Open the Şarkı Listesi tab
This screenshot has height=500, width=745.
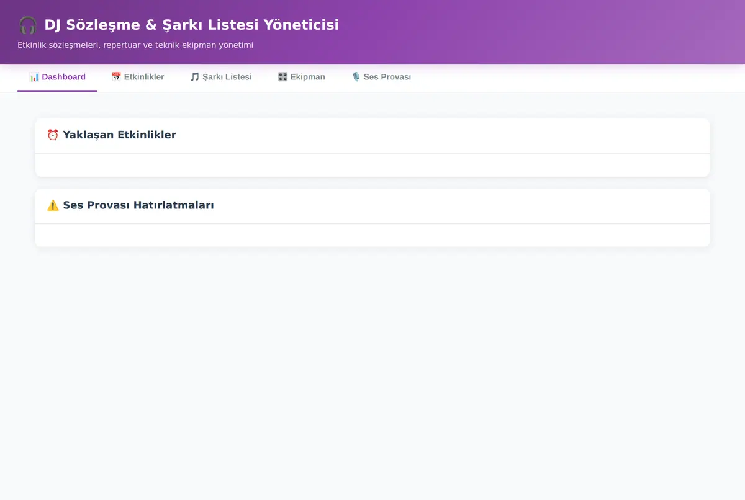point(221,77)
